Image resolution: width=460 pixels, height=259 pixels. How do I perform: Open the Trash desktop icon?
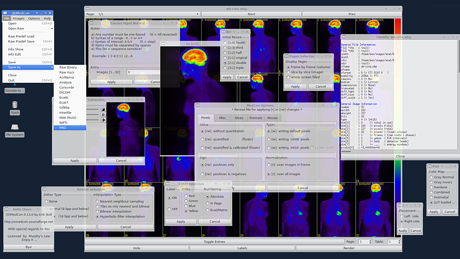pos(15,105)
